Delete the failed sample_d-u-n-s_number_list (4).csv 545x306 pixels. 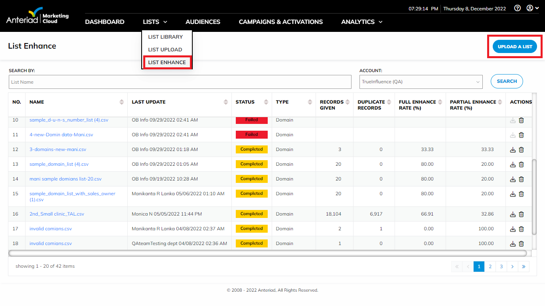521,120
